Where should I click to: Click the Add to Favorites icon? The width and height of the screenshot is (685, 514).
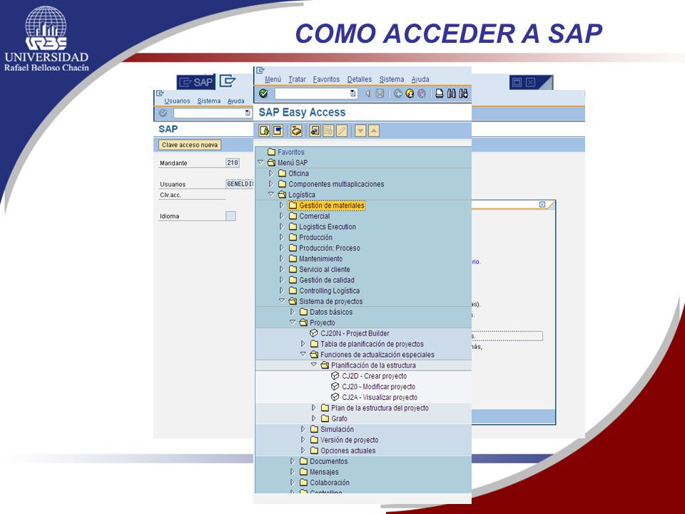[315, 130]
